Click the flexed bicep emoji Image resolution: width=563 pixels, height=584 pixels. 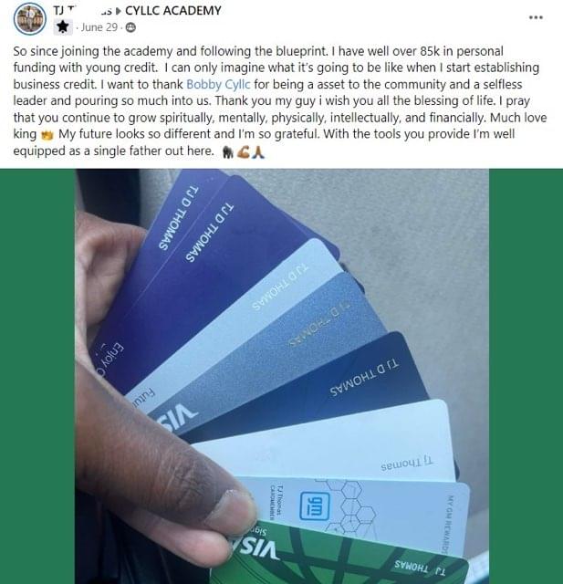pos(243,152)
